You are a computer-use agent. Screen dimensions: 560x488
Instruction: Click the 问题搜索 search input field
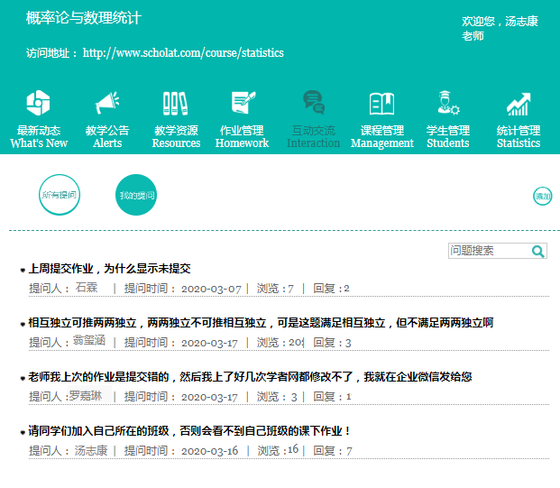tap(489, 252)
